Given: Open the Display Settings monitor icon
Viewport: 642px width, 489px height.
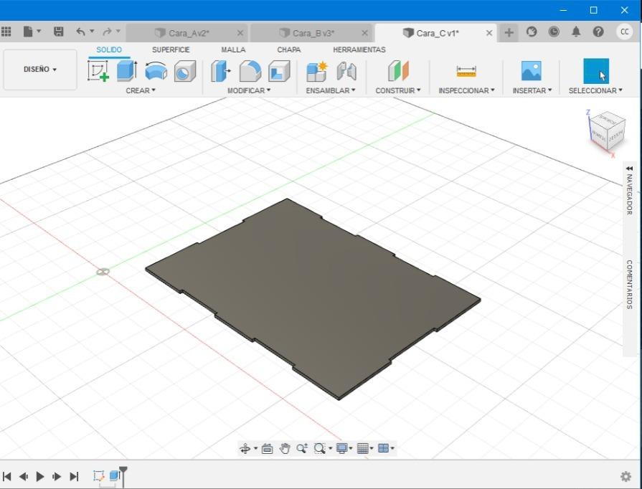Looking at the screenshot, I should tap(341, 448).
